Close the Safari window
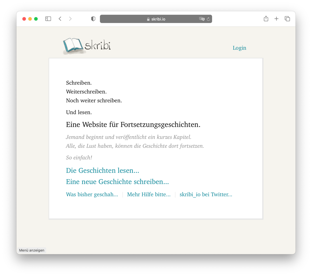 click(24, 19)
